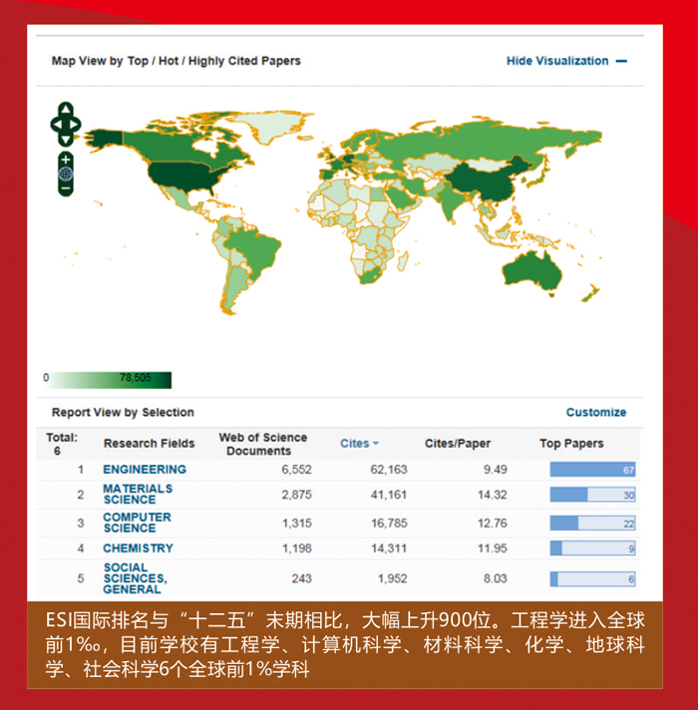Image resolution: width=698 pixels, height=710 pixels.
Task: Open the CHEMISTRY research field
Action: [138, 547]
